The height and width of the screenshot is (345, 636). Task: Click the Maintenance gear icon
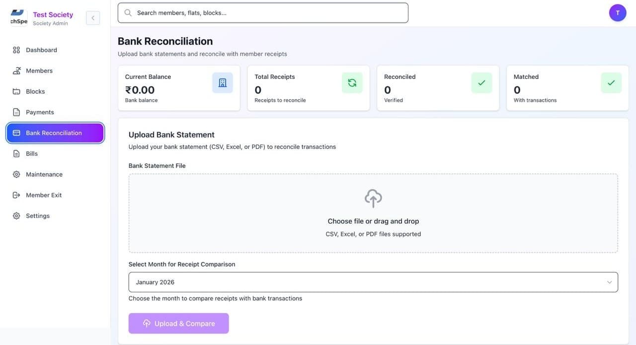point(16,175)
